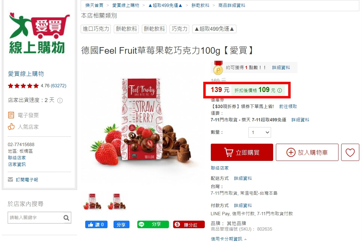Click the blue Facebook 分享 share button
The image size is (362, 243).
(121, 225)
